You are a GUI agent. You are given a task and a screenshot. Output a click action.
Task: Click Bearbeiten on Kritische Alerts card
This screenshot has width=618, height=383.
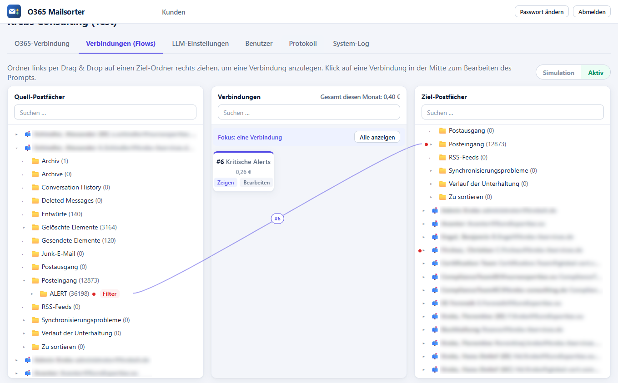pos(256,183)
